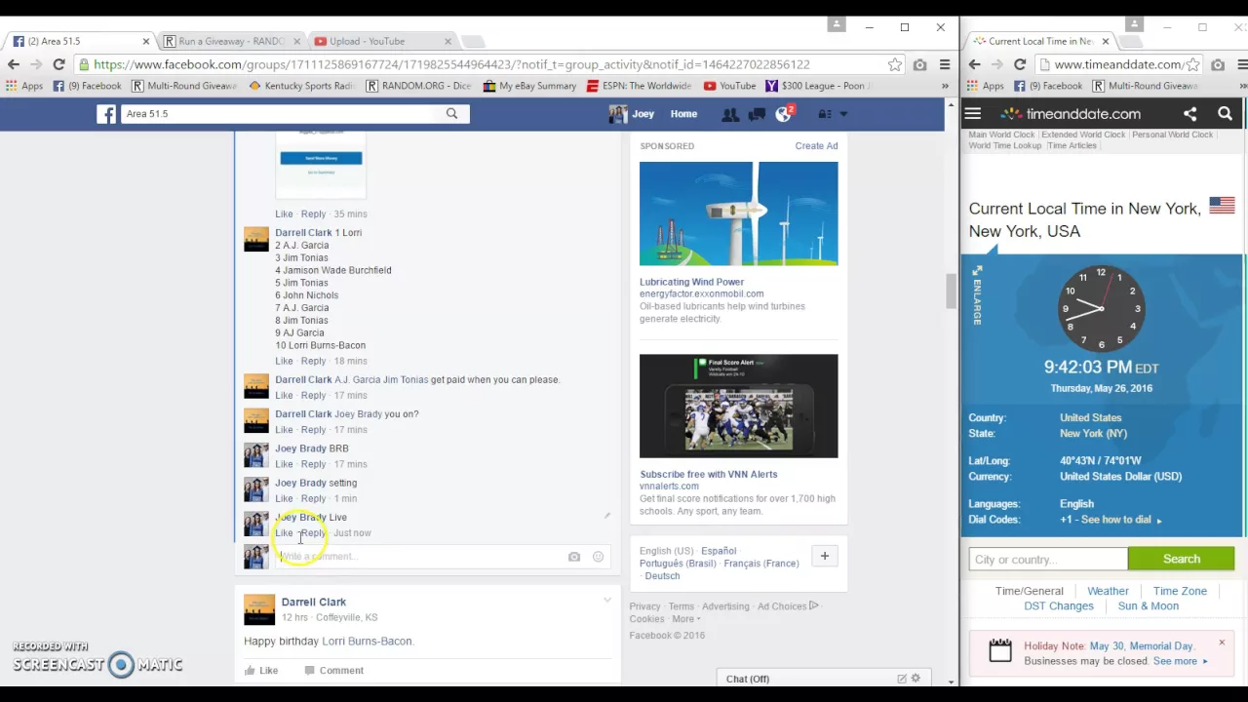Click the Facebook page vertical scrollbar

coord(951,291)
